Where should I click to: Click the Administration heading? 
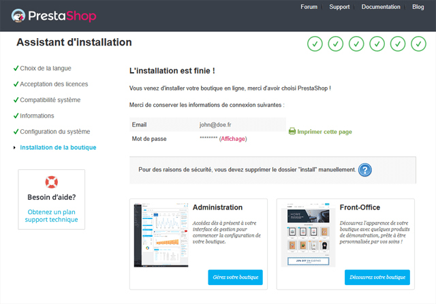tap(217, 207)
